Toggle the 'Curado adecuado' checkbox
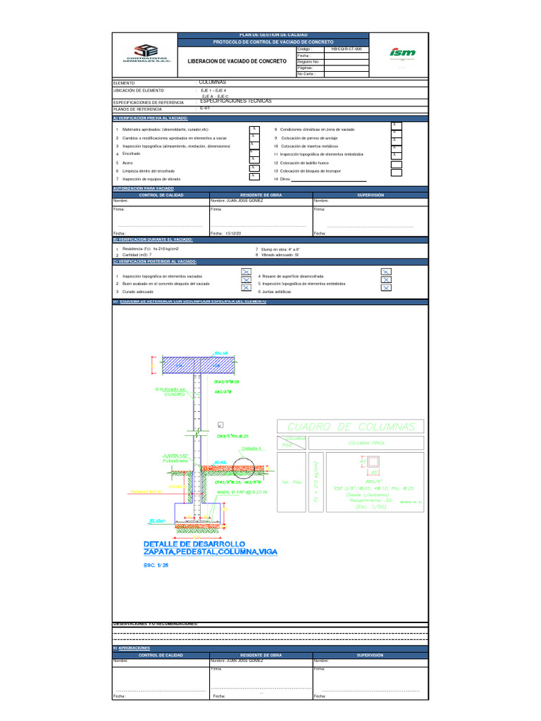Screen dimensions: 541x721 pos(246,288)
